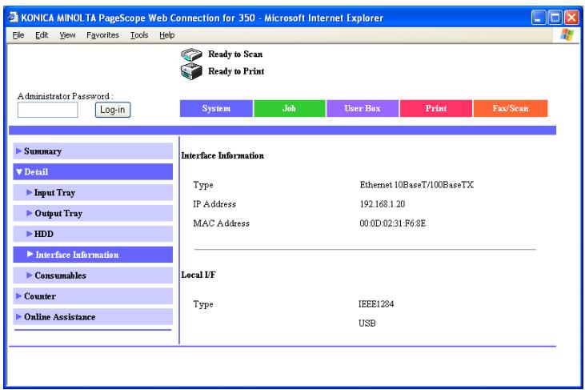
Task: Click the IP address 192.168.1.20
Action: (383, 204)
